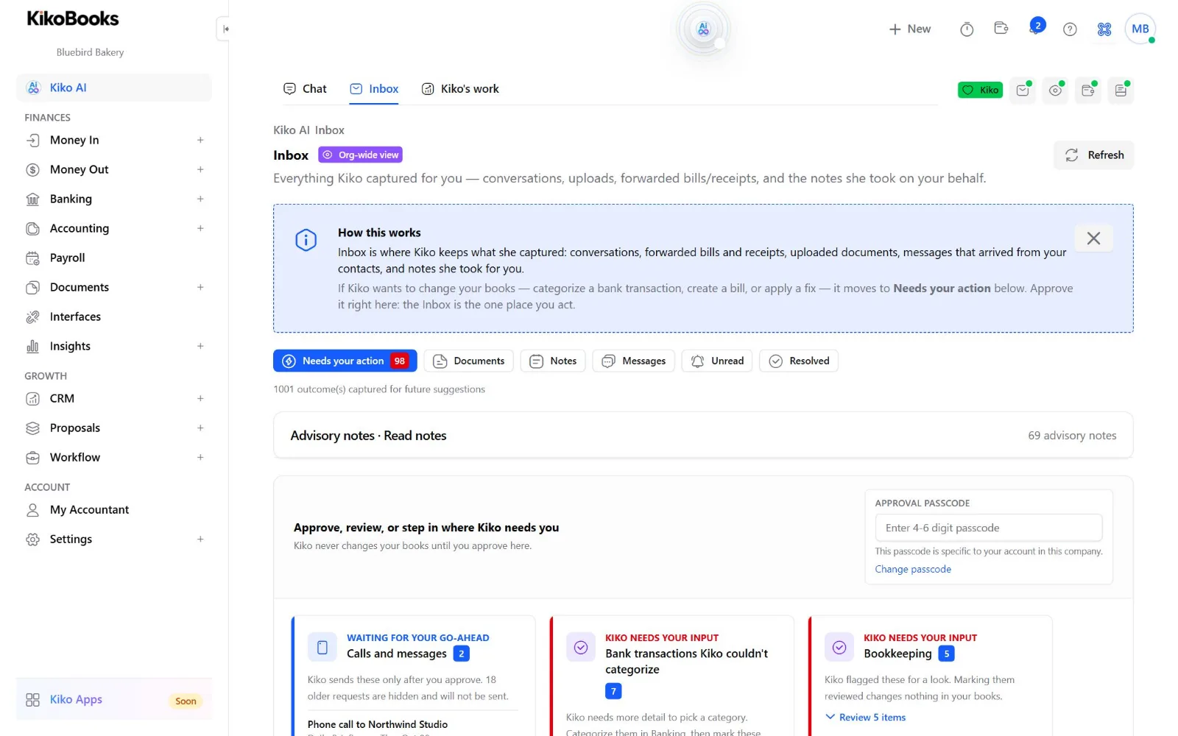This screenshot has height=736, width=1178.
Task: Open Proposals in sidebar
Action: (75, 428)
